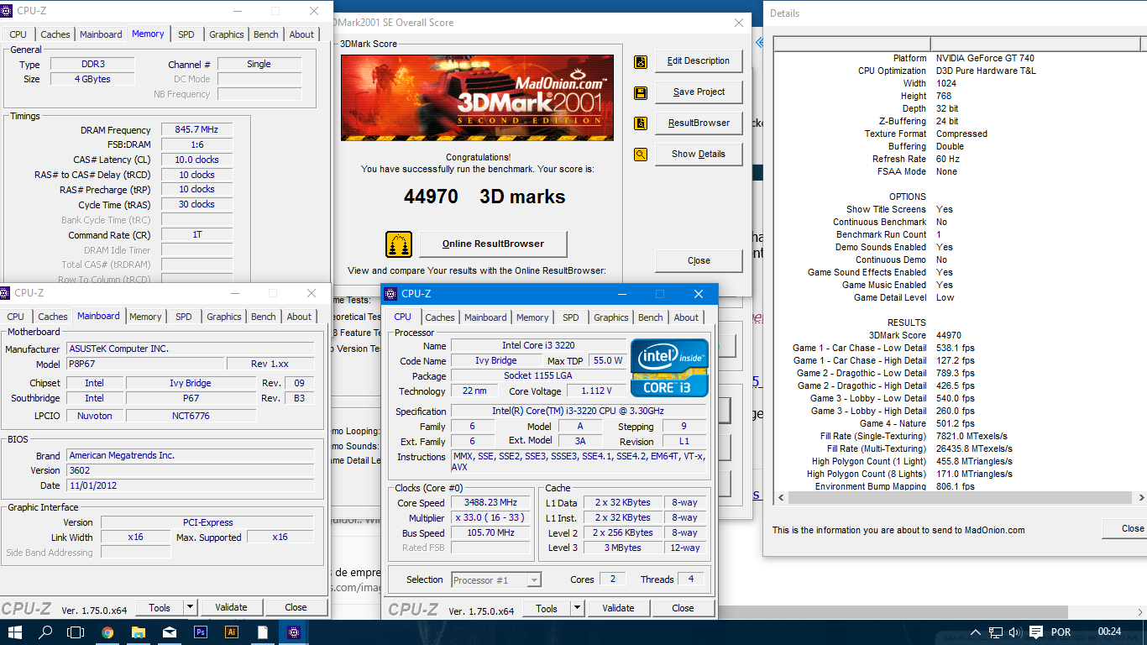The width and height of the screenshot is (1147, 645).
Task: Select Caches tab in Mainboard CPU-Z window
Action: (x=53, y=317)
